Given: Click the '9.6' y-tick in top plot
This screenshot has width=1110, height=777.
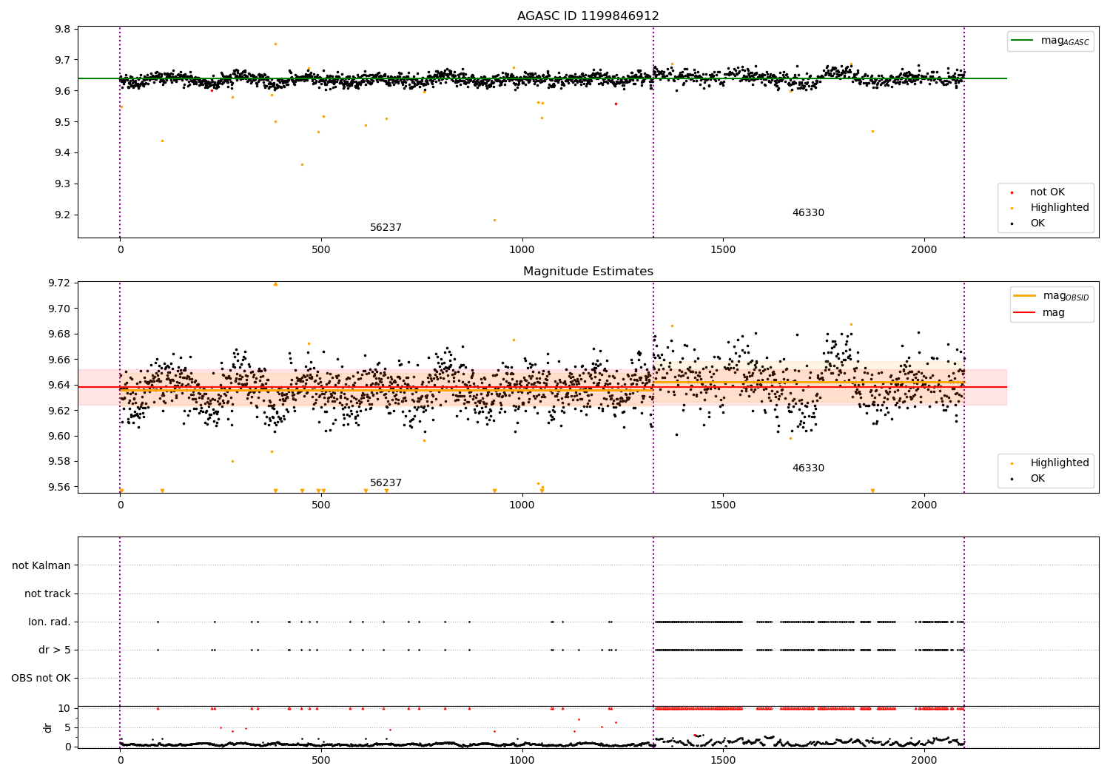Looking at the screenshot, I should [x=63, y=92].
